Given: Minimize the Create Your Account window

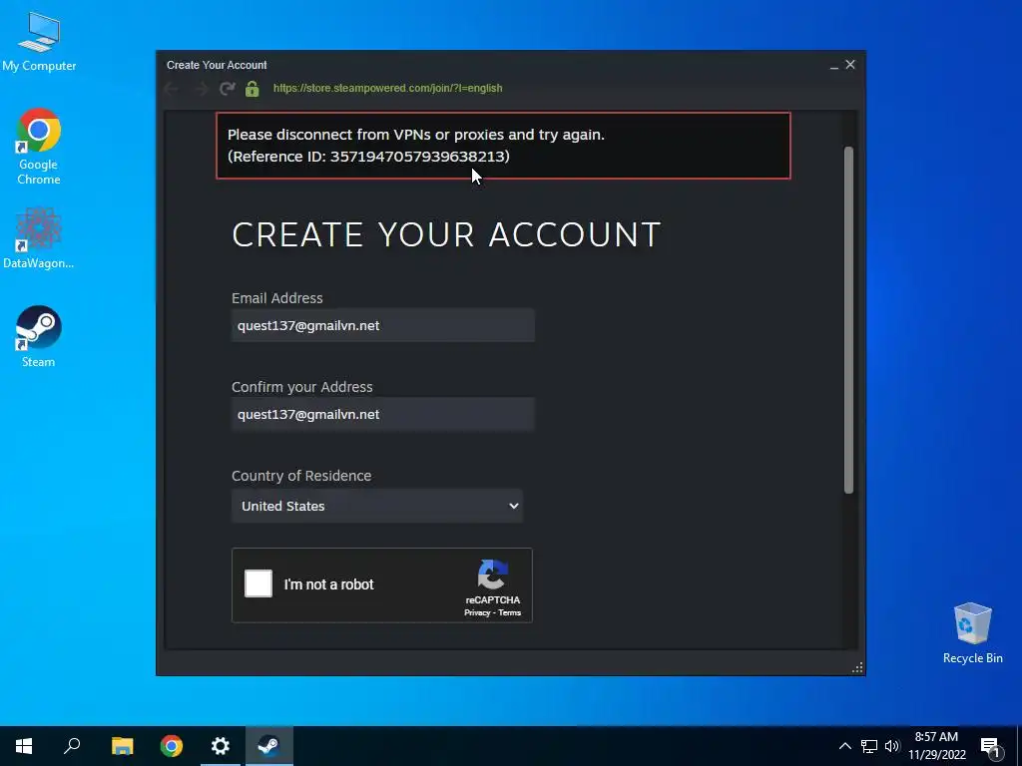Looking at the screenshot, I should (833, 65).
